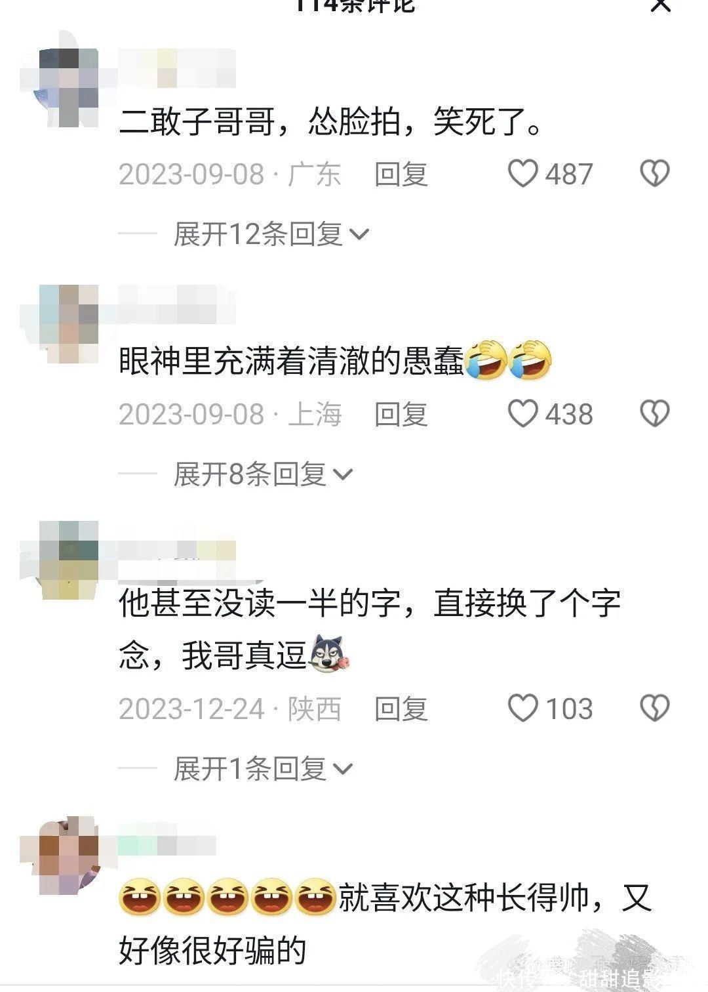Close the comments panel with the X
Screen dimensions: 708x992
(660, 5)
